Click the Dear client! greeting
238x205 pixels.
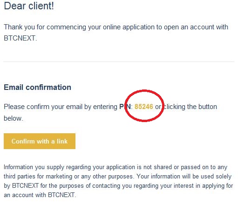click(x=29, y=6)
